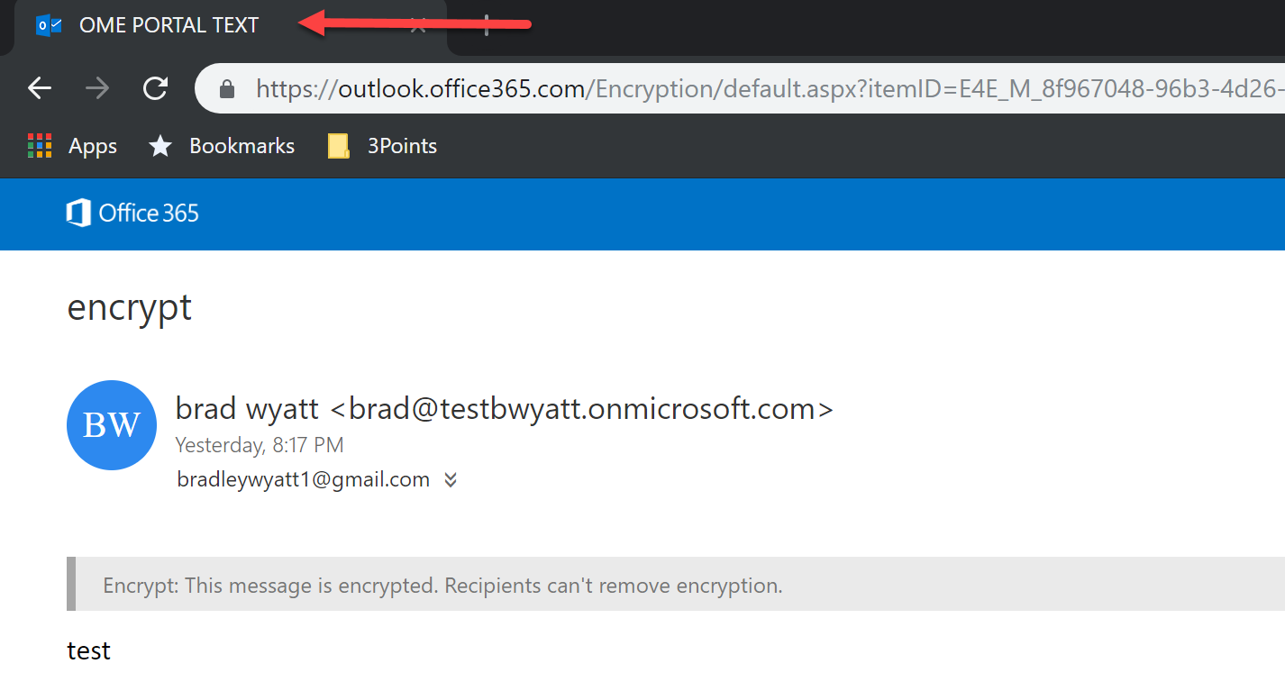Close the OME PORTAL TEXT tab
Screen dimensions: 1285x700
[418, 25]
